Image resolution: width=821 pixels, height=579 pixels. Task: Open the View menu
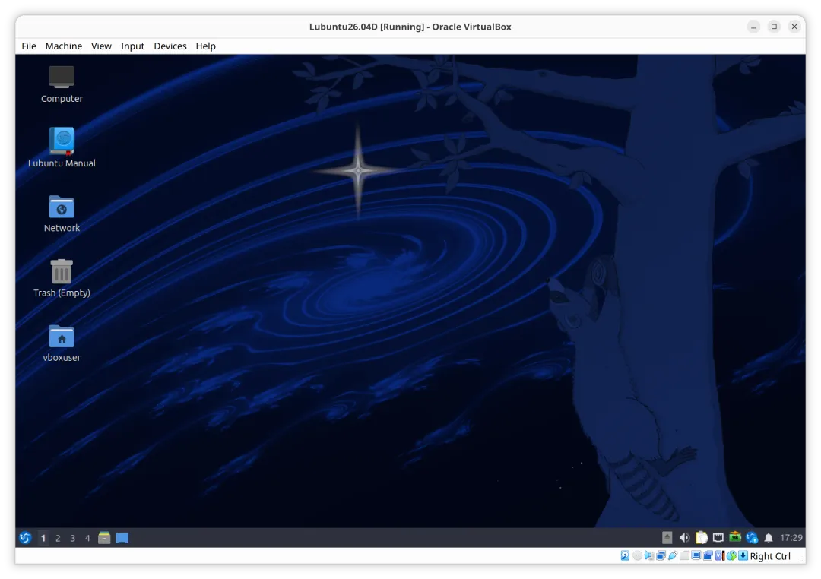101,46
